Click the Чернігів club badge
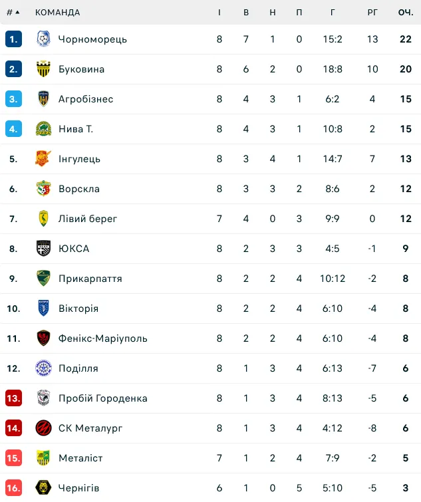This screenshot has height=502, width=421. coord(43,488)
